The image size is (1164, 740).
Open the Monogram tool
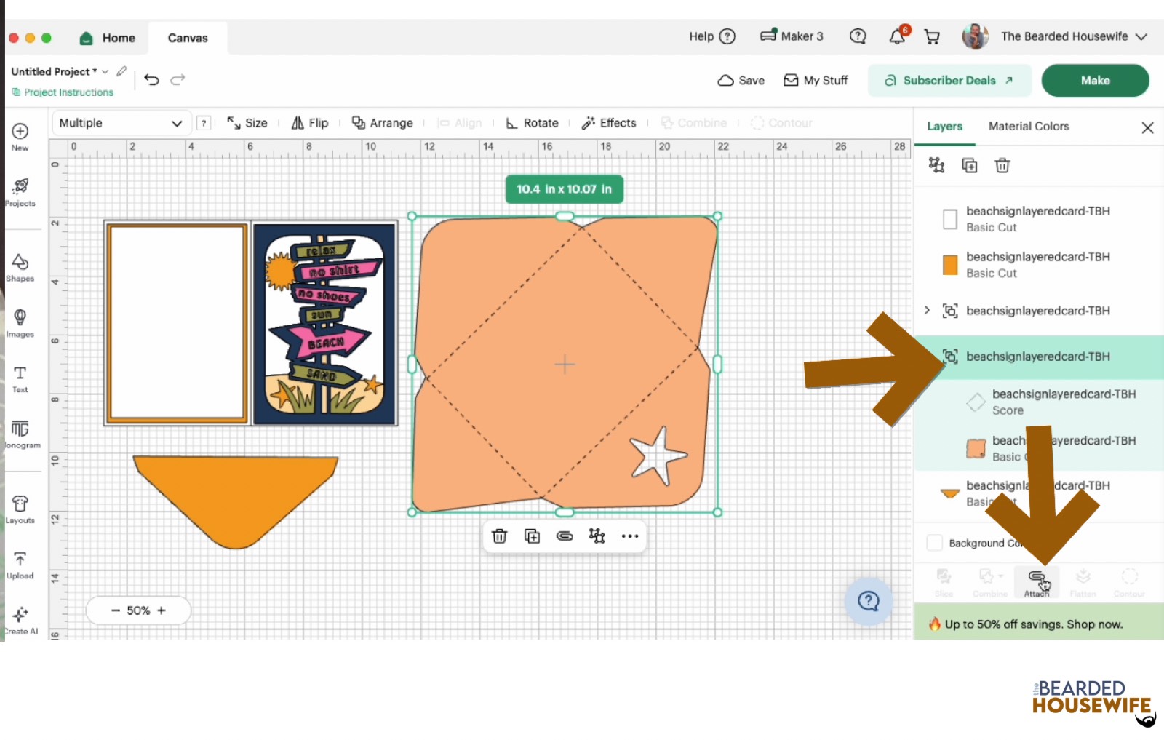[20, 434]
